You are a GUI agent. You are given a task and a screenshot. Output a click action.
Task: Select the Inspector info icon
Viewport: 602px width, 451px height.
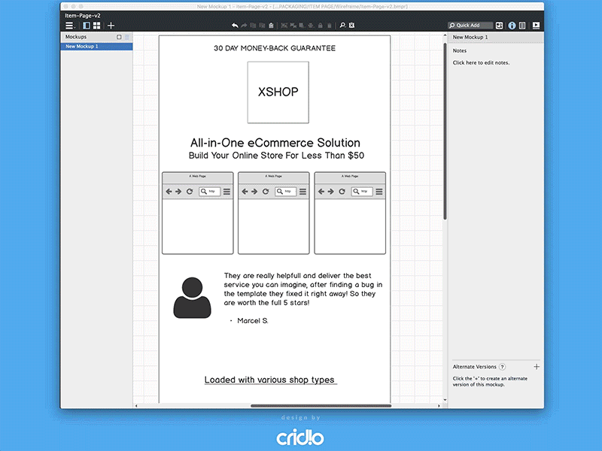[512, 25]
